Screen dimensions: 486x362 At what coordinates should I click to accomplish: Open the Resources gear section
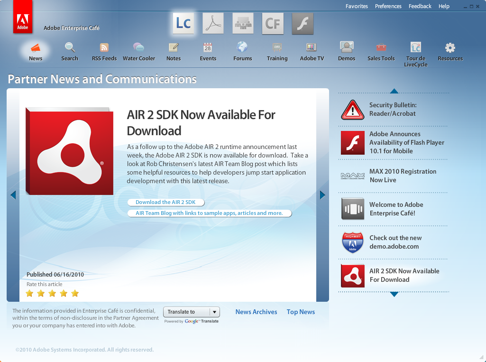pyautogui.click(x=450, y=52)
